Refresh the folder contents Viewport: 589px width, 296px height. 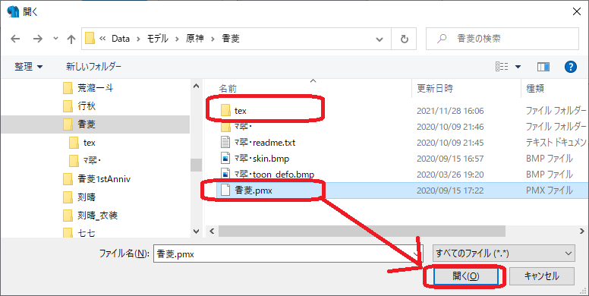405,39
